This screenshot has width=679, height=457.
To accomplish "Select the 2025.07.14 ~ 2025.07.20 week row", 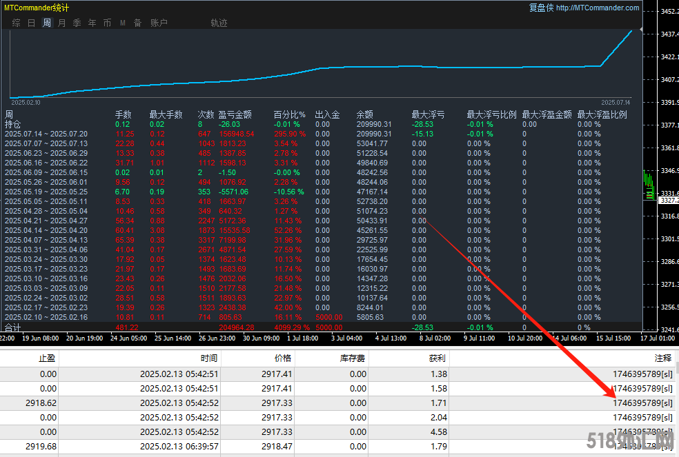I will [x=46, y=134].
